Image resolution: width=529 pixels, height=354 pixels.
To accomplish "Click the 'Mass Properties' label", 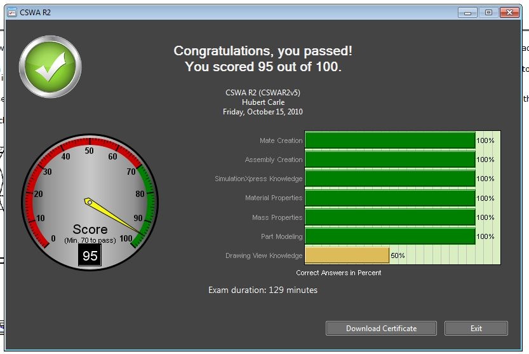I will tap(278, 217).
